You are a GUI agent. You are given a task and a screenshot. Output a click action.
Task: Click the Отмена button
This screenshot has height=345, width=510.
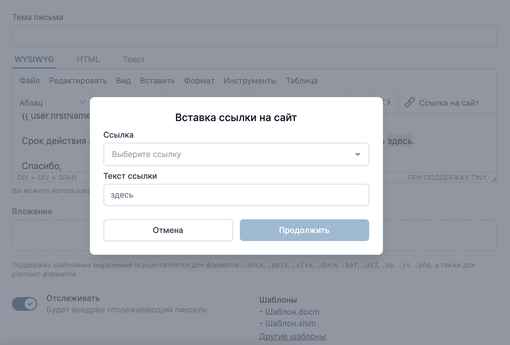(x=168, y=230)
